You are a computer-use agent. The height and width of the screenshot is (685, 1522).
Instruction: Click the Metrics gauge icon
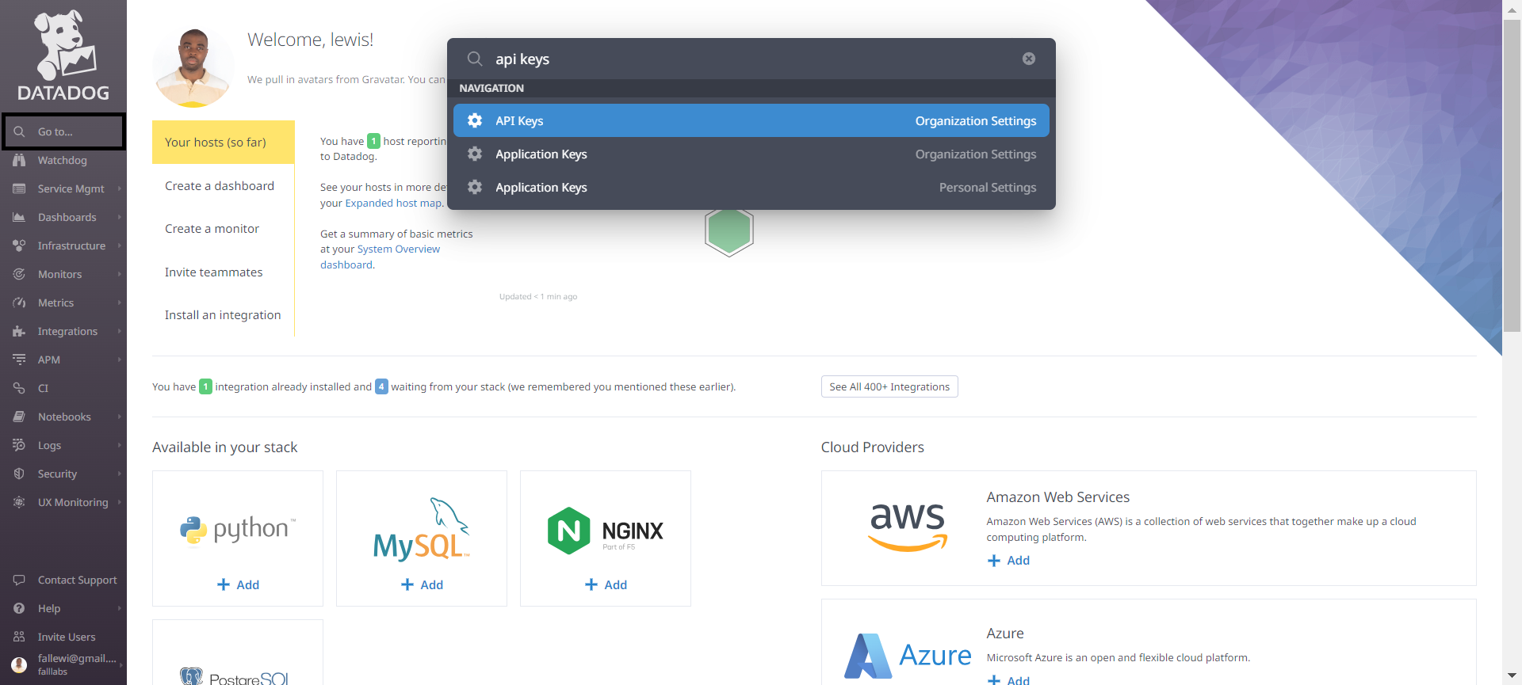(x=19, y=303)
